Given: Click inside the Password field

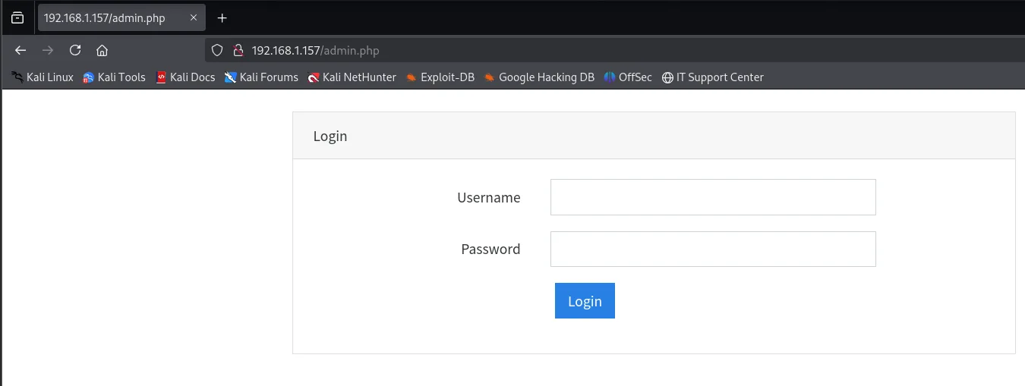Looking at the screenshot, I should click(x=713, y=249).
